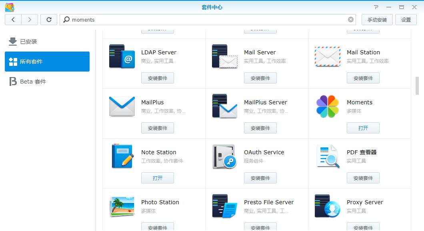This screenshot has width=424, height=231.
Task: Open the 已安装 installed packages tab
Action: tap(47, 42)
